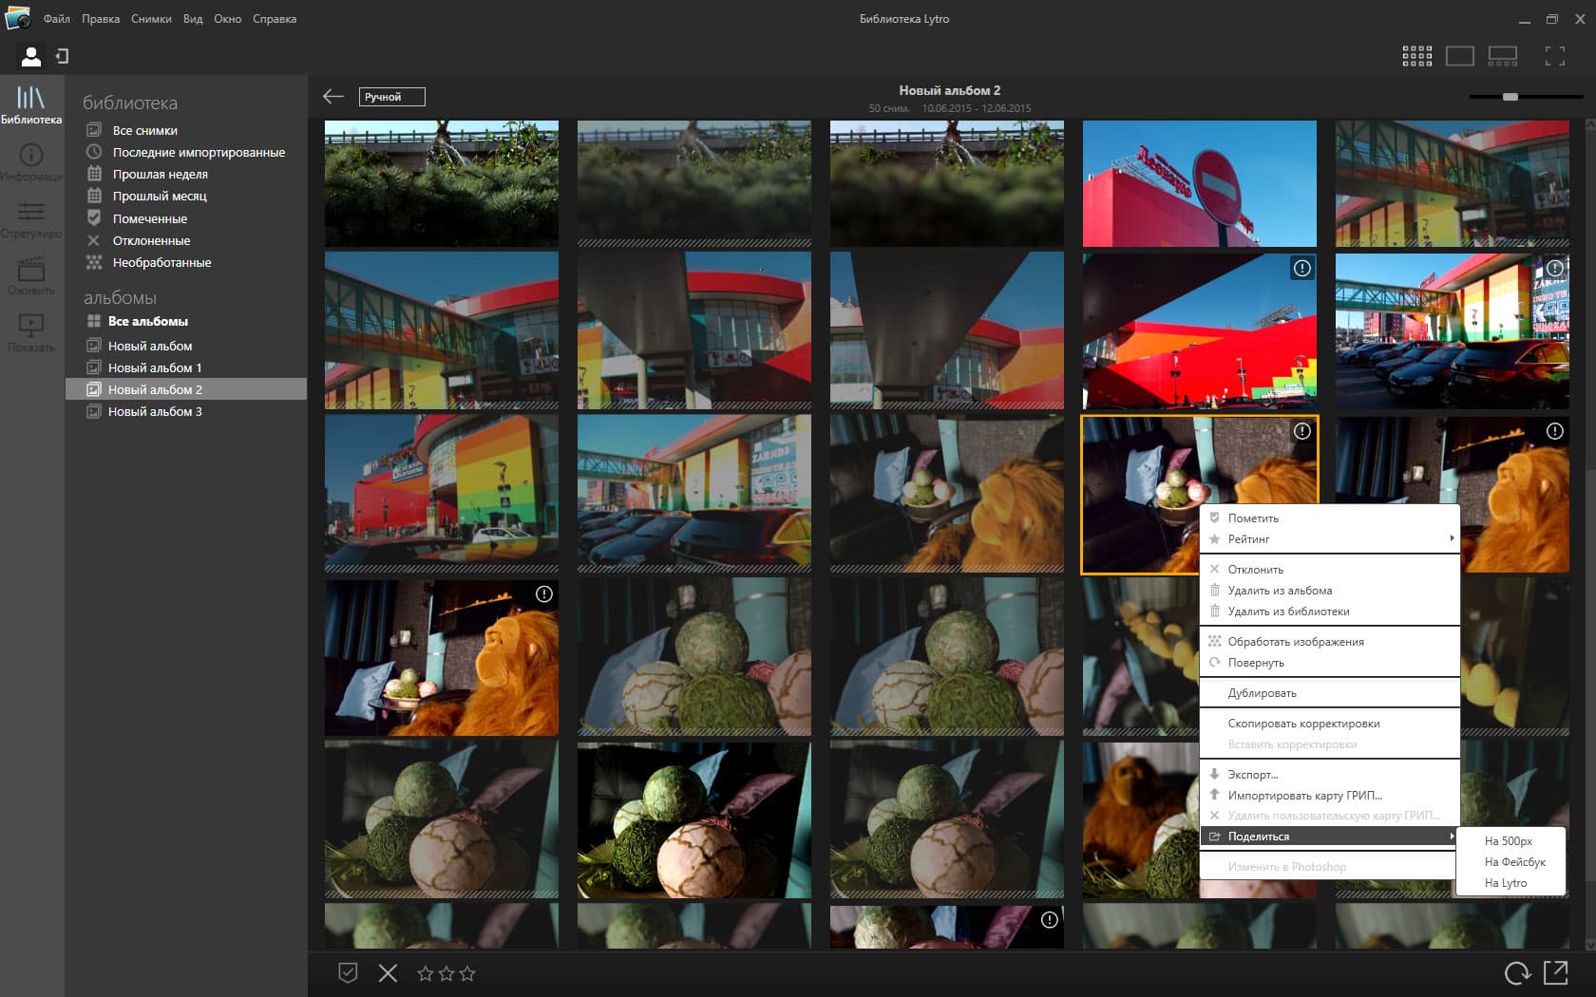Enter fullscreen mode via corner brackets icon
1596x997 pixels.
tap(1554, 56)
